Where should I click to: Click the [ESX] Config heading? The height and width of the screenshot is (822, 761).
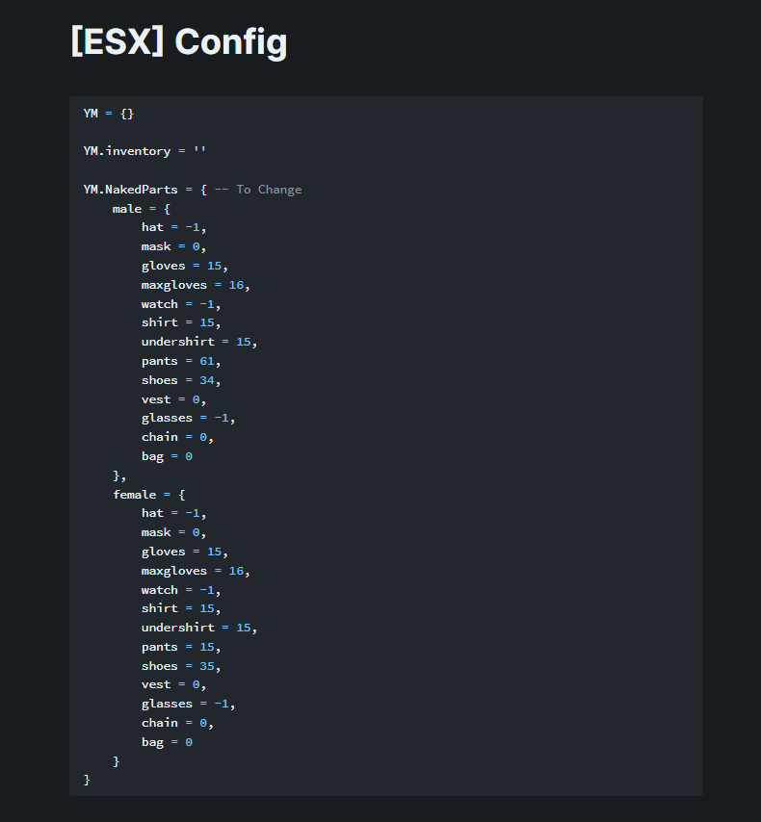[x=179, y=42]
